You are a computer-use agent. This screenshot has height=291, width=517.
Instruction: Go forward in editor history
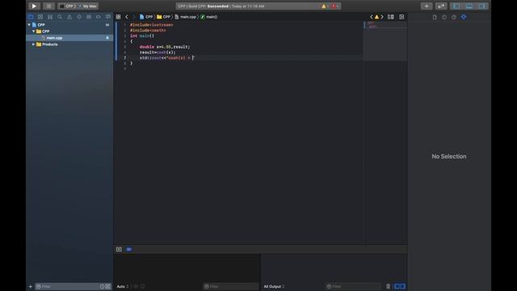[134, 17]
